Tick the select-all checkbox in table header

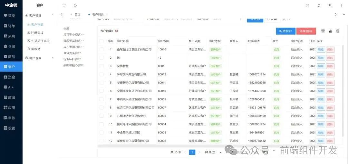coord(101,41)
